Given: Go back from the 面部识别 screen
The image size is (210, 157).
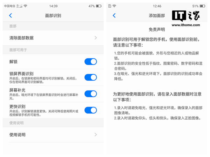Looking at the screenshot, I should [10, 15].
